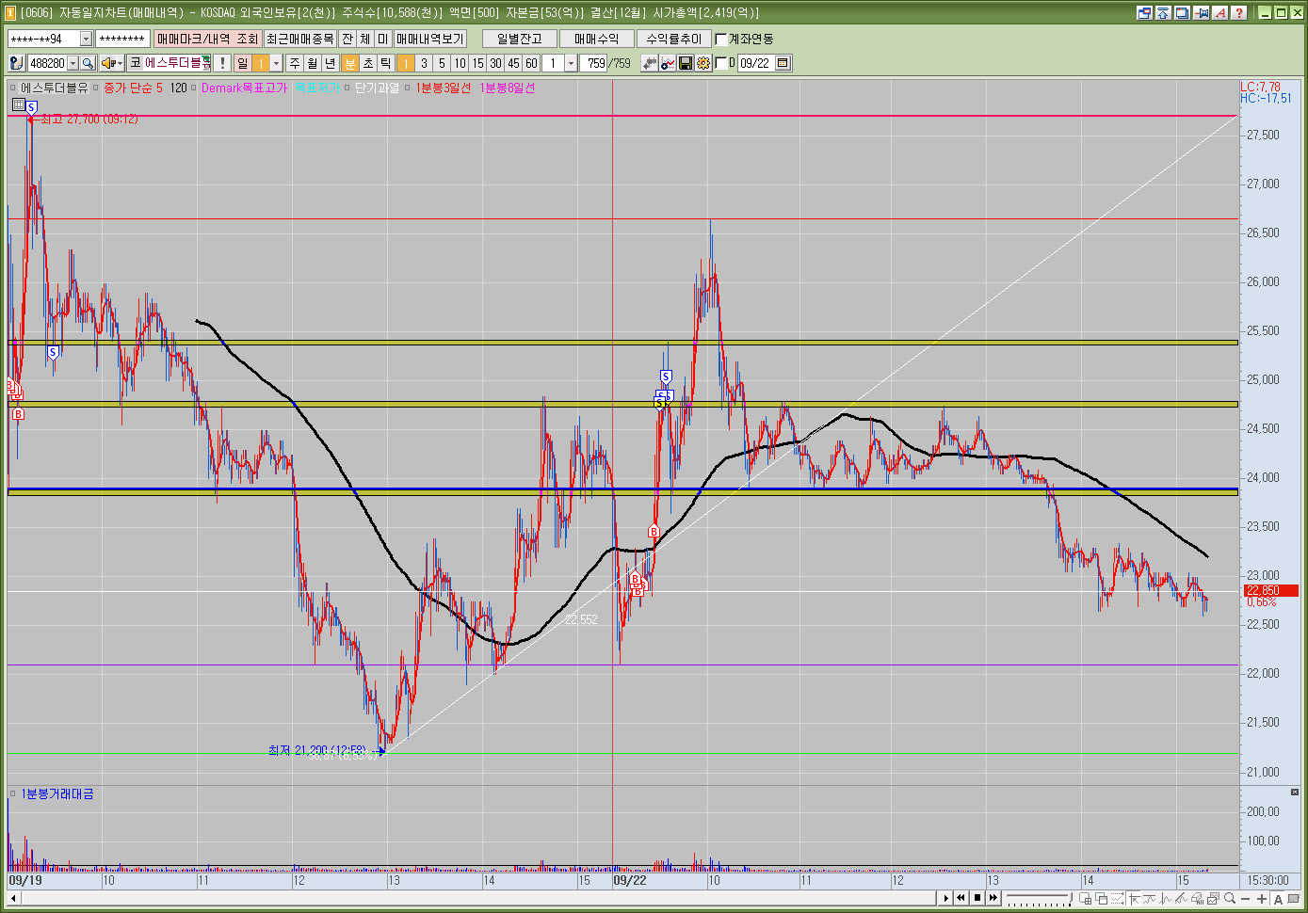Click the minus zoom-out icon at bottom
The width and height of the screenshot is (1308, 913).
tap(1245, 898)
